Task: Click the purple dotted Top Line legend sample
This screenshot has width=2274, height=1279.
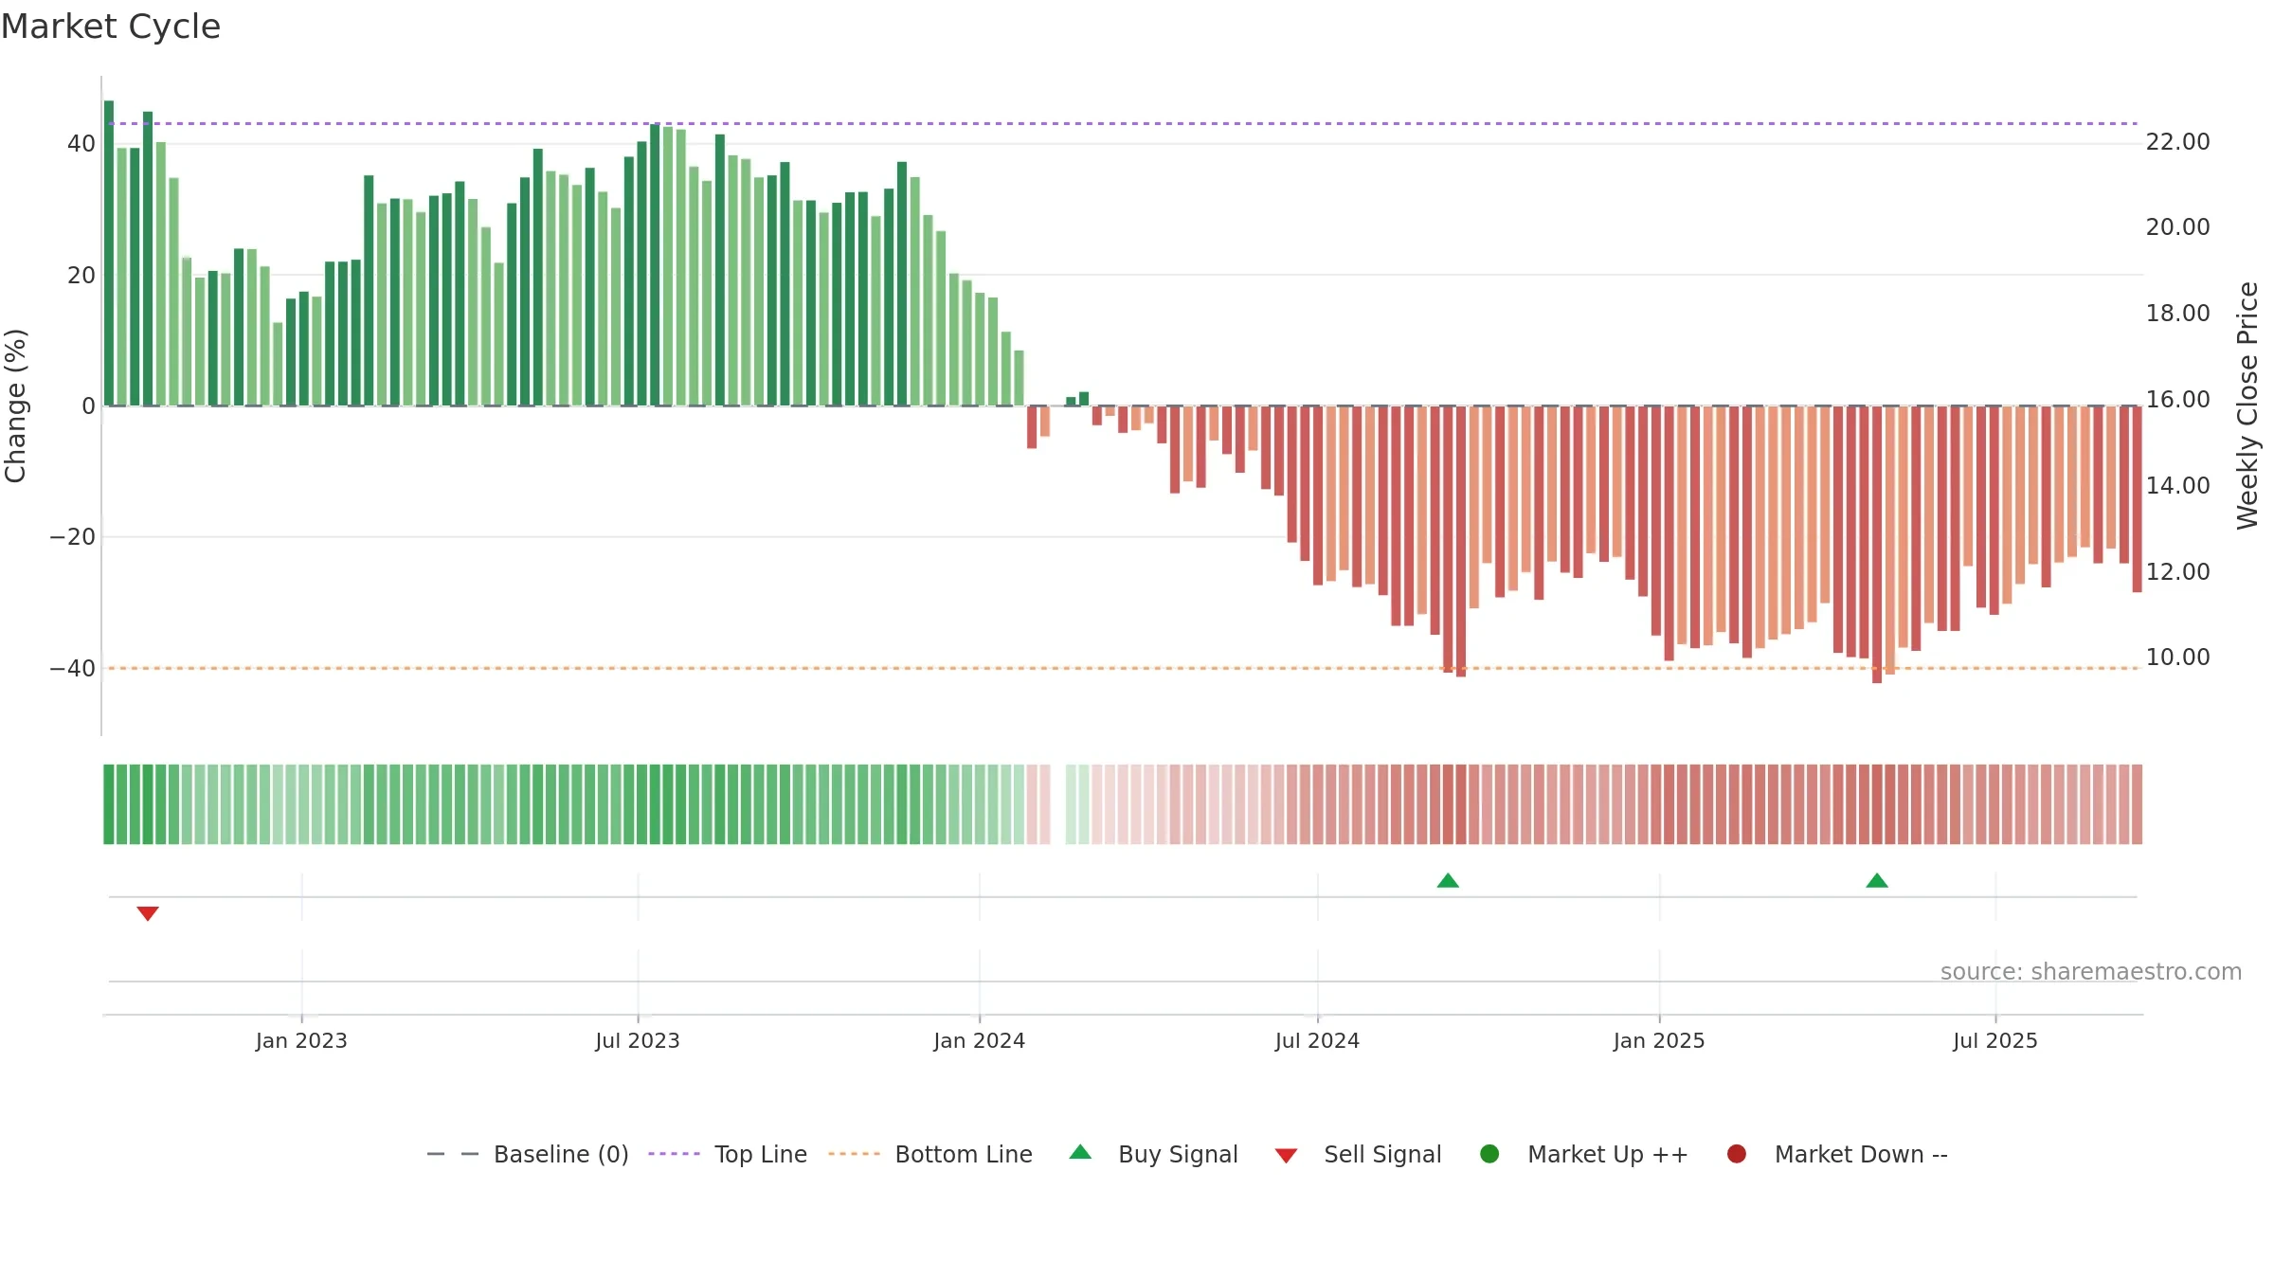Action: coord(674,1154)
